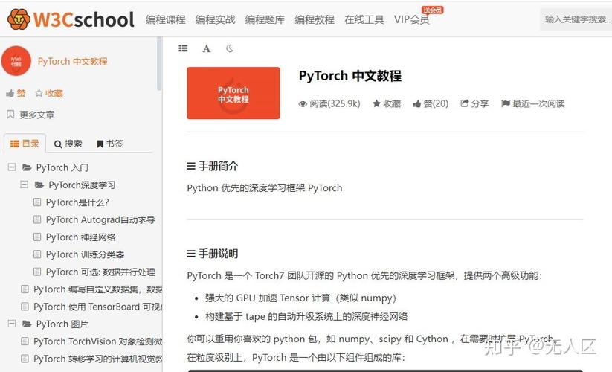Open PyTorch是什么? article
The height and width of the screenshot is (372, 612).
click(77, 202)
